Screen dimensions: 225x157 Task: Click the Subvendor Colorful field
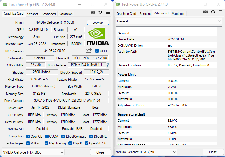[x=40, y=58]
